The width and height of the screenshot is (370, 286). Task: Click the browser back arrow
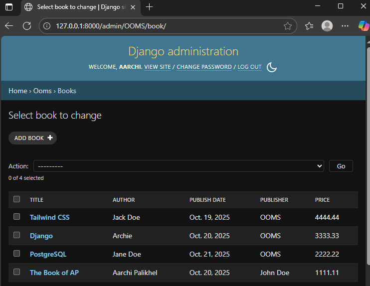(9, 26)
